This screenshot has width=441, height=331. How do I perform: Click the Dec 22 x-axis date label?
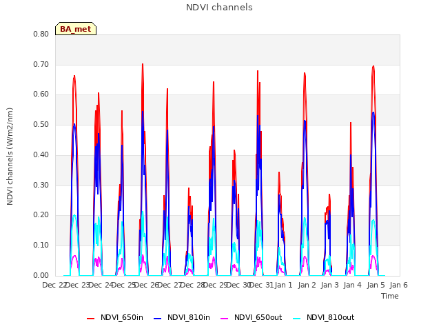pos(54,285)
